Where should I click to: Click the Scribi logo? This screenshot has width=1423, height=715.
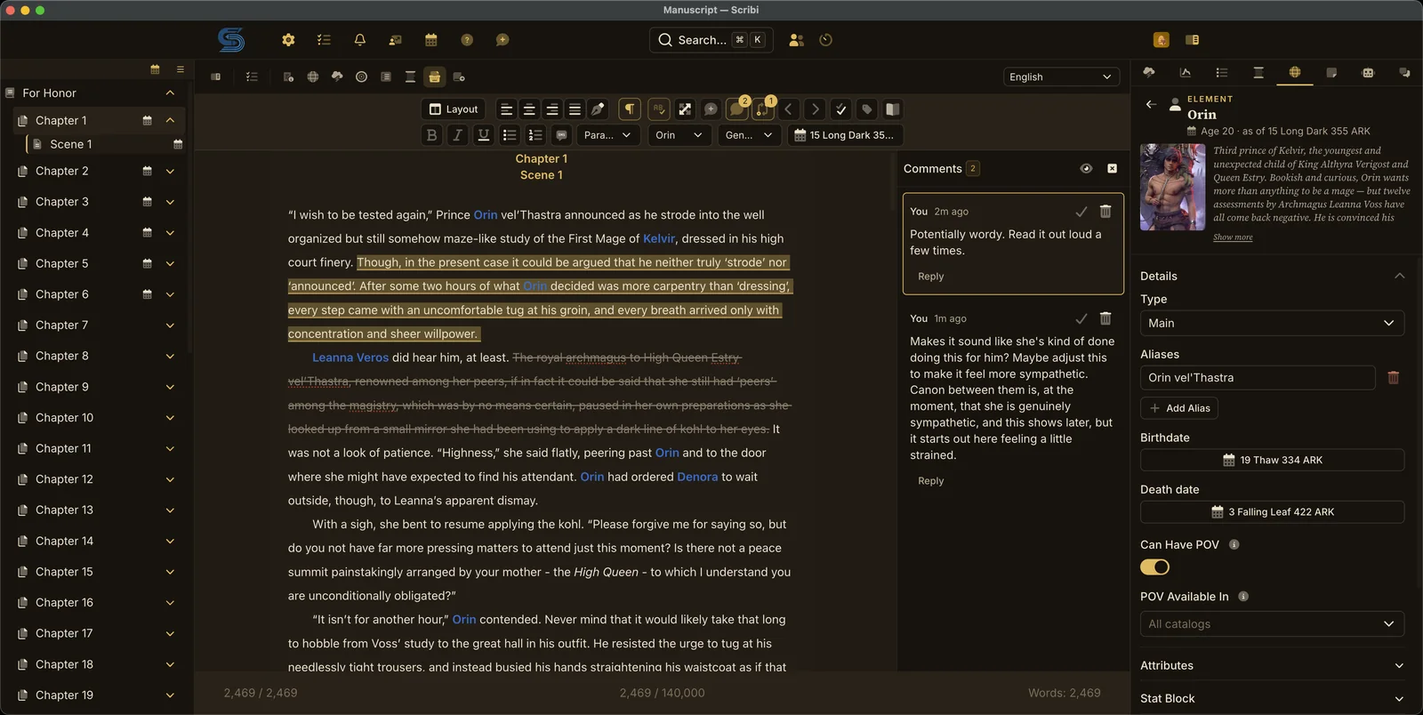pyautogui.click(x=230, y=40)
